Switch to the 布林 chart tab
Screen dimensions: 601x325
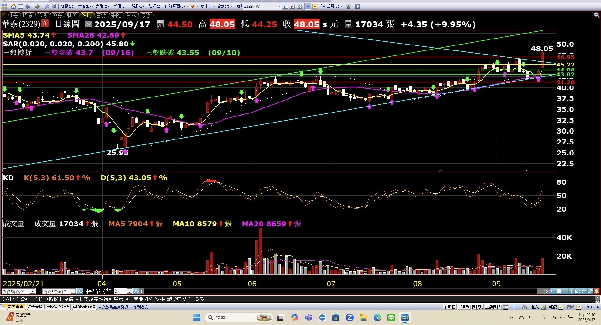coord(131,15)
